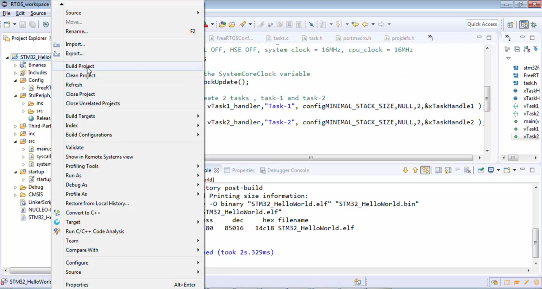This screenshot has height=289, width=542.
Task: Click the Back navigation arrow in the toolbar
Action: coord(365,24)
